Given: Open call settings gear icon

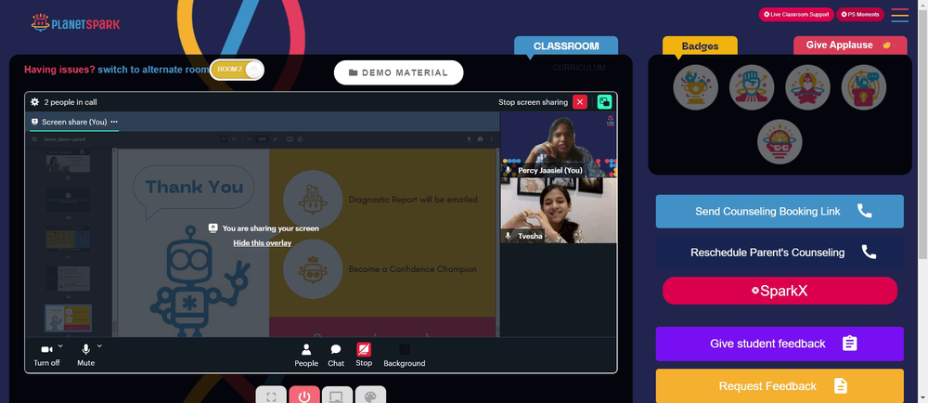Looking at the screenshot, I should tap(35, 102).
